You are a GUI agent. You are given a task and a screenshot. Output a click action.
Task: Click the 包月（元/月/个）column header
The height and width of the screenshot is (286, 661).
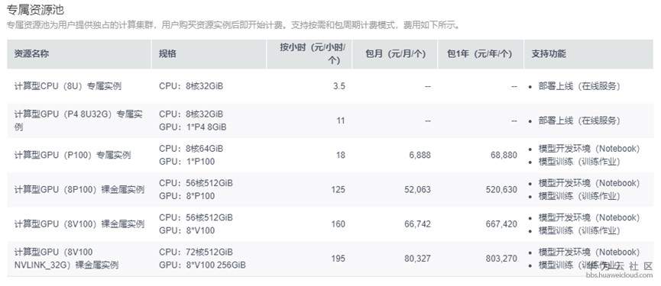(x=395, y=54)
